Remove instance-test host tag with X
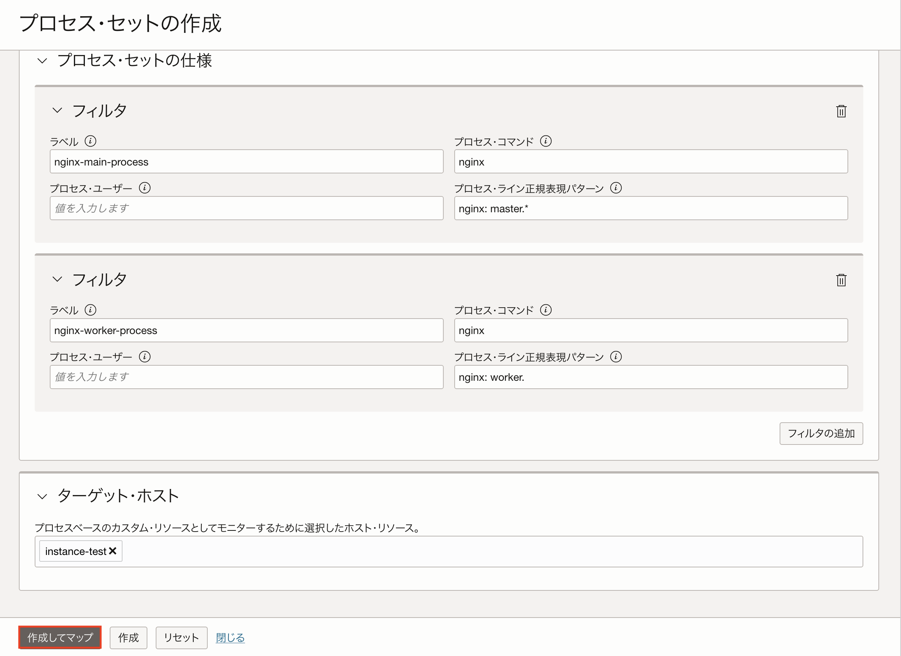 tap(112, 551)
